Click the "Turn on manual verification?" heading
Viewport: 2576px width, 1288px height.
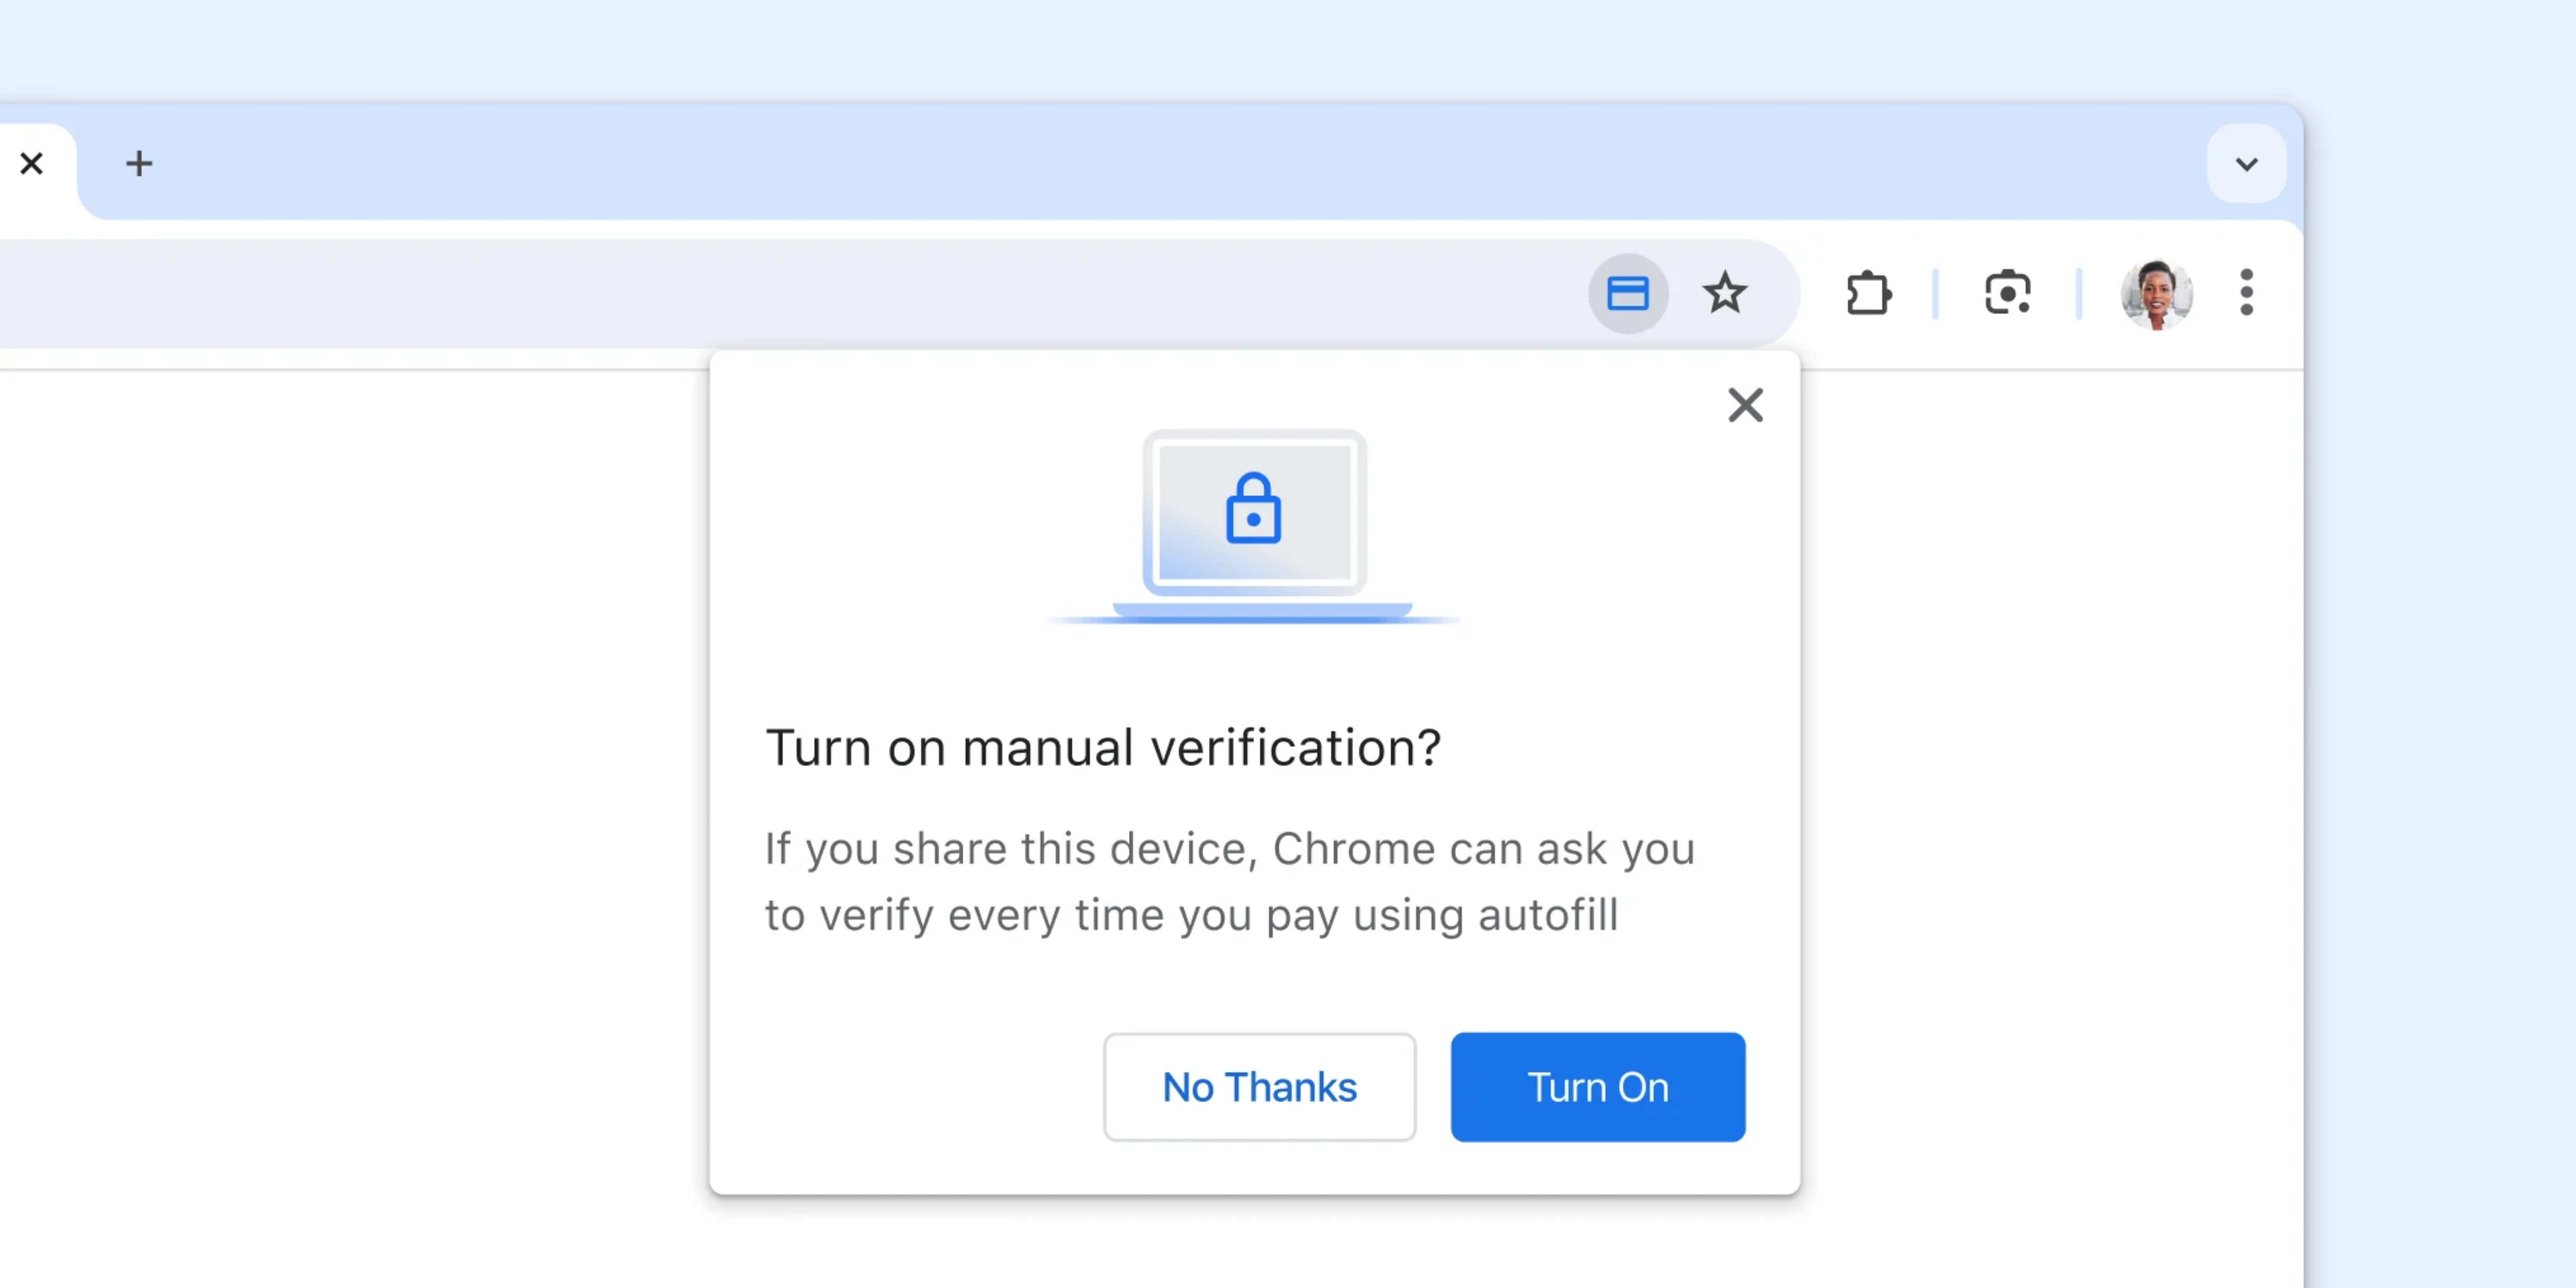click(x=1102, y=748)
